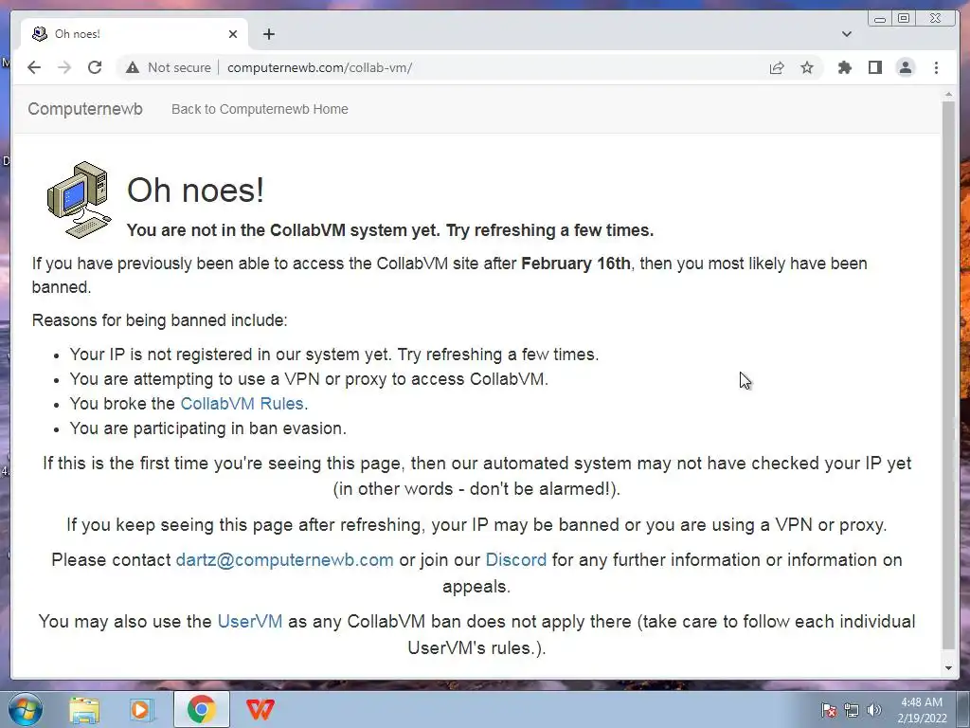Click the Chrome taskbar icon

(x=201, y=709)
